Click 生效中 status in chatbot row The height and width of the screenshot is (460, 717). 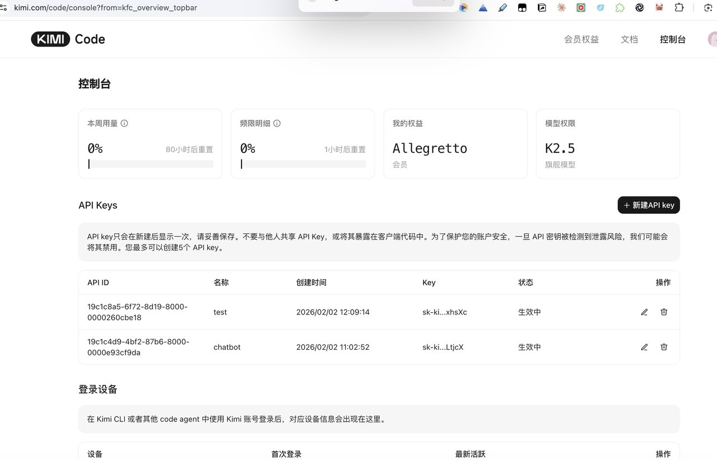(x=529, y=347)
